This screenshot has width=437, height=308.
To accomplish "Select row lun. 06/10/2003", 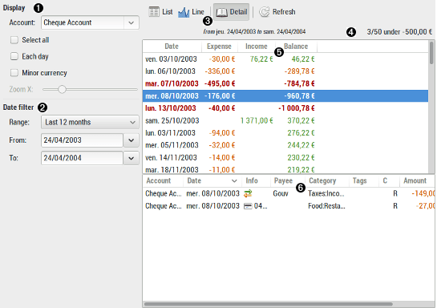I will point(285,71).
